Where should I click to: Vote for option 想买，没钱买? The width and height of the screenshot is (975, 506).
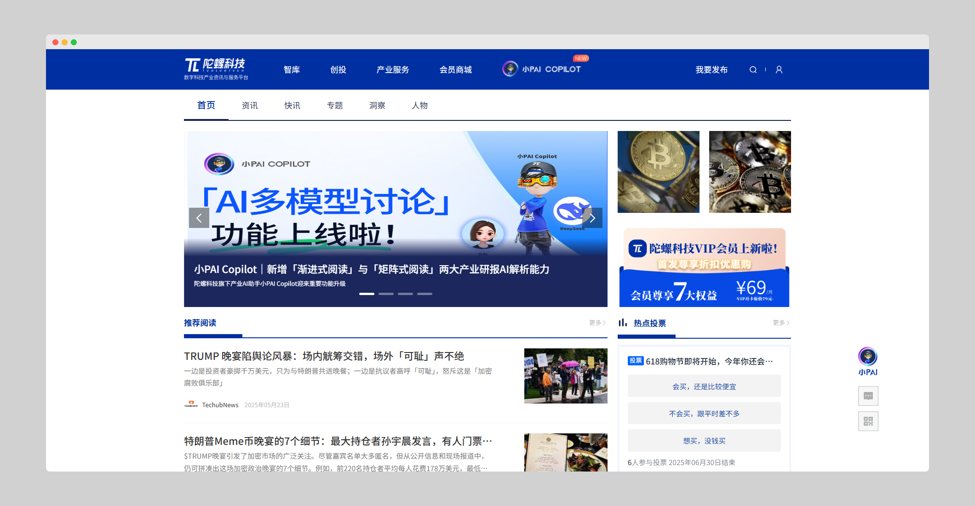click(x=704, y=441)
